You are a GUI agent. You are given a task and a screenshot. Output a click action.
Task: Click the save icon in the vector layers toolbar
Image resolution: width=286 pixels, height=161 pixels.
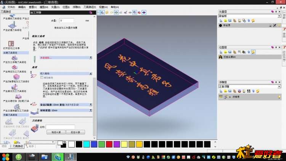(x=230, y=21)
